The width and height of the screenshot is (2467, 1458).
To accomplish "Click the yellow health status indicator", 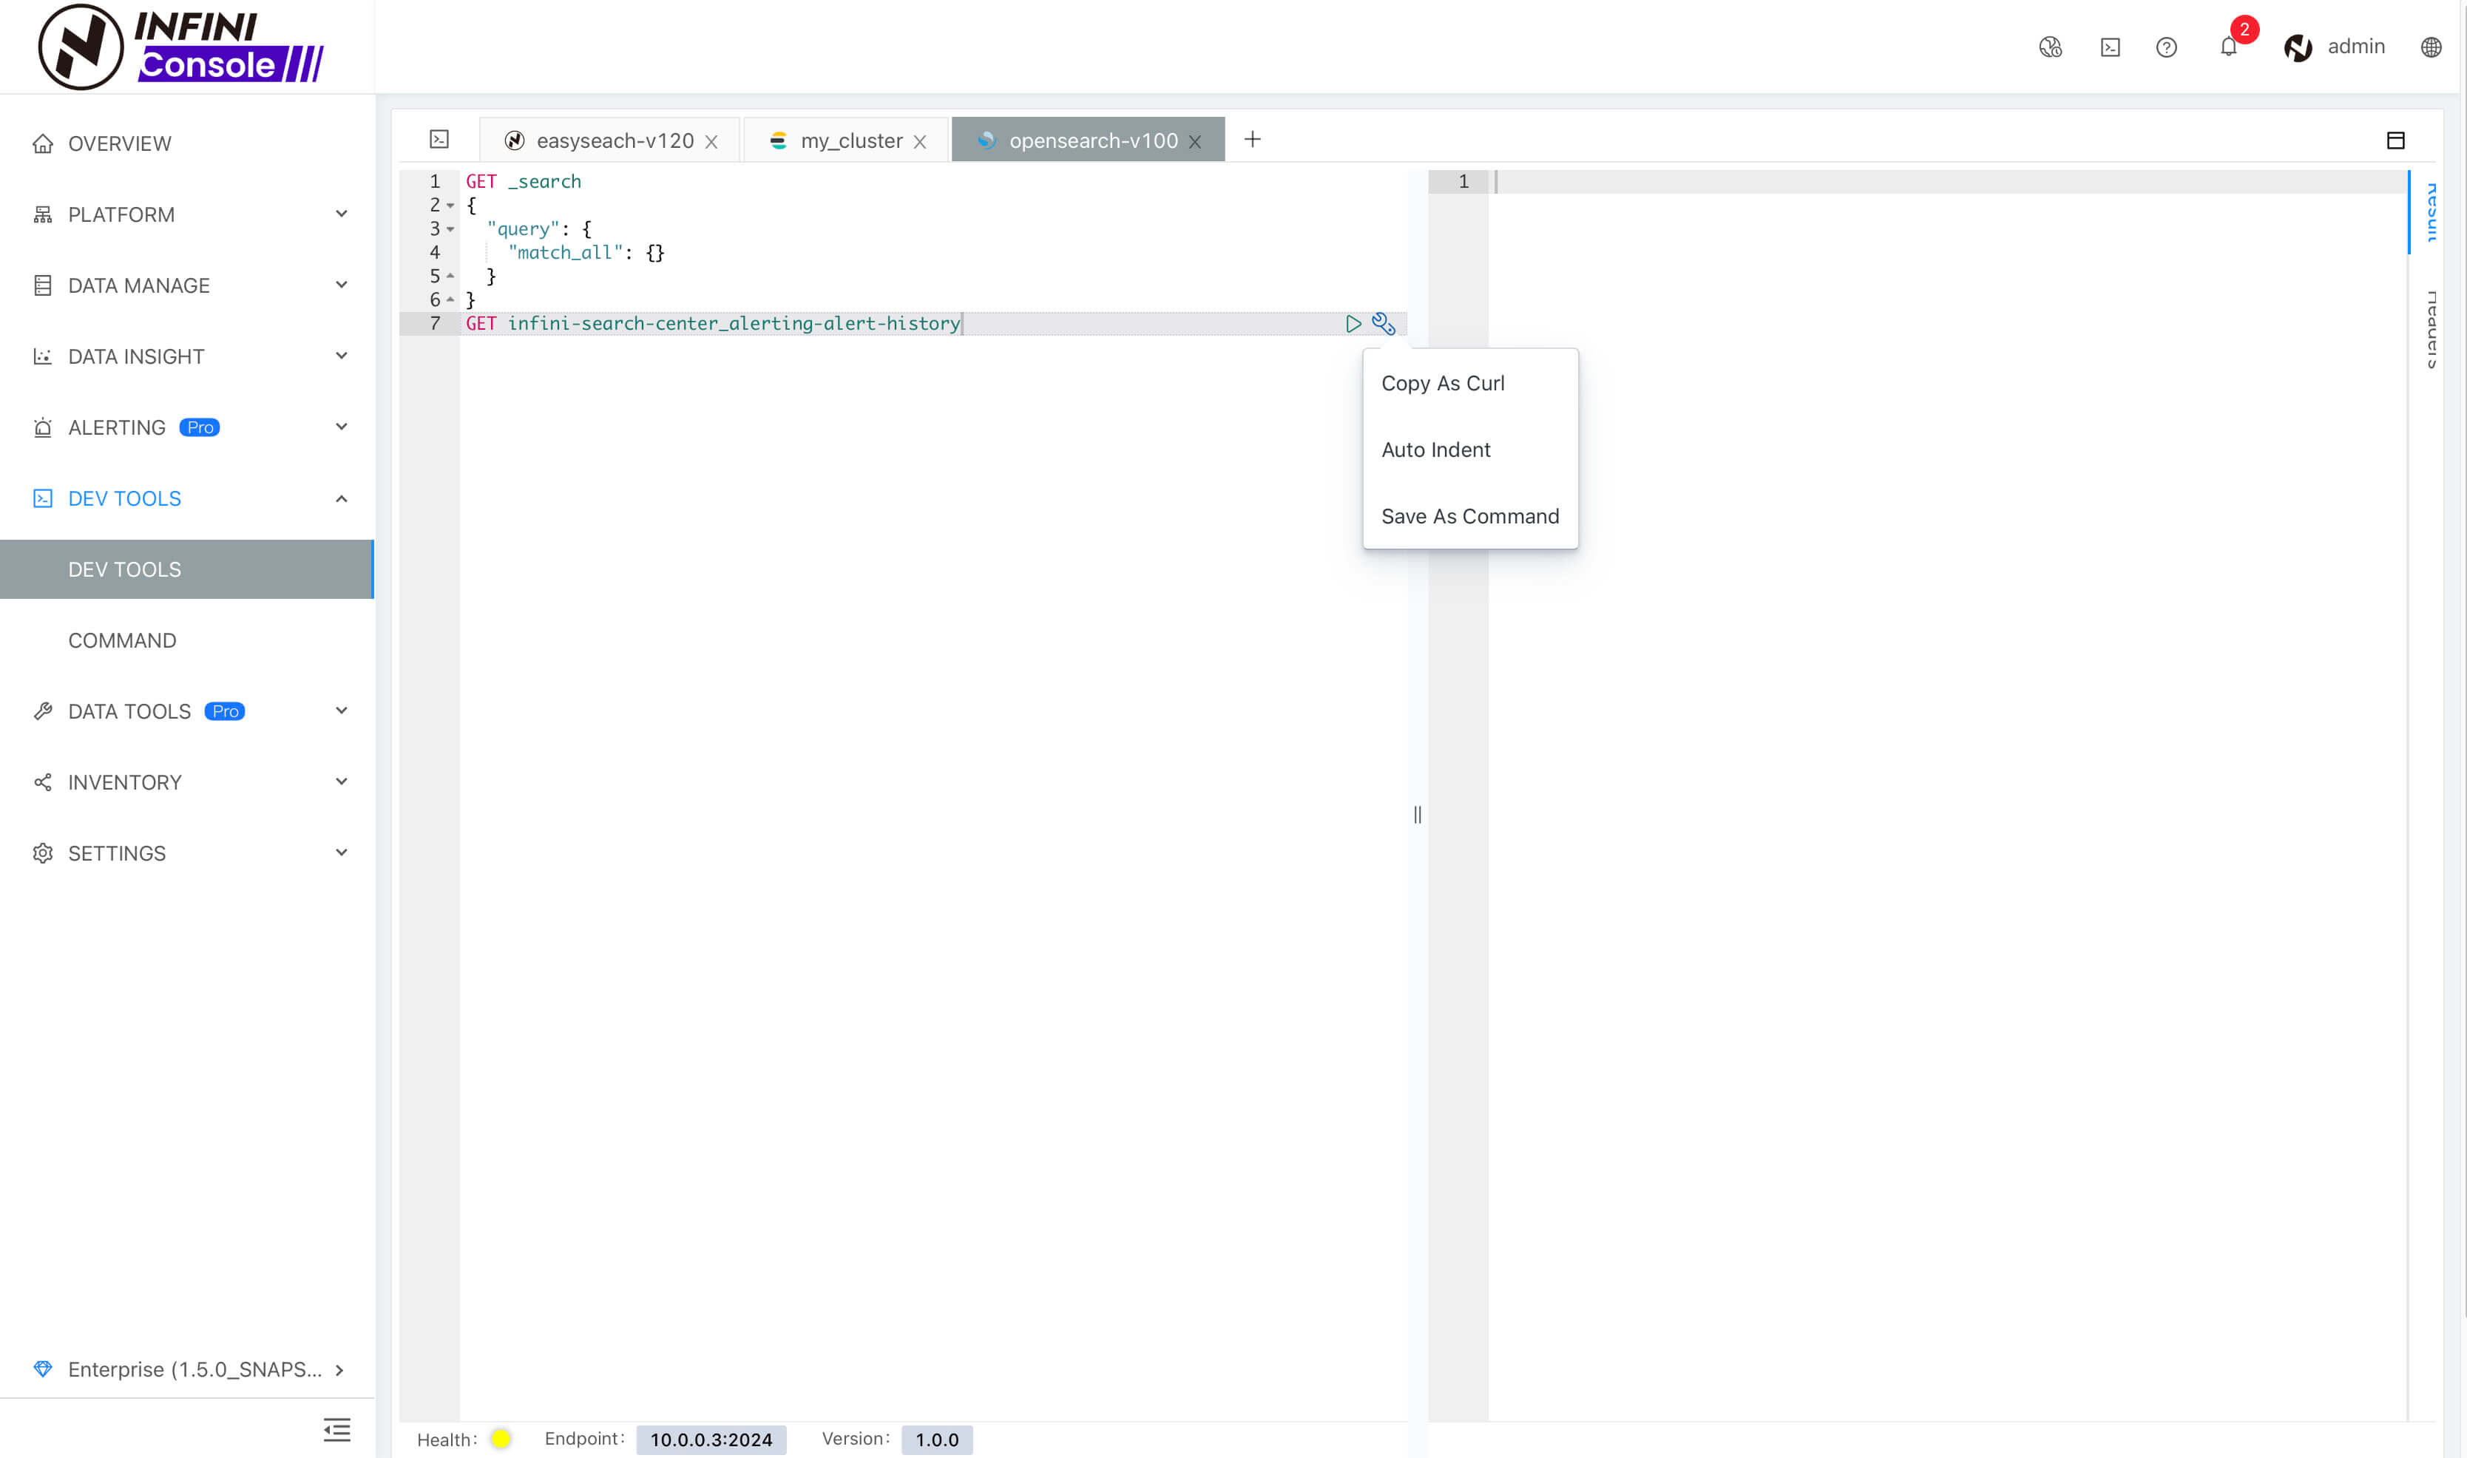I will pyautogui.click(x=500, y=1438).
